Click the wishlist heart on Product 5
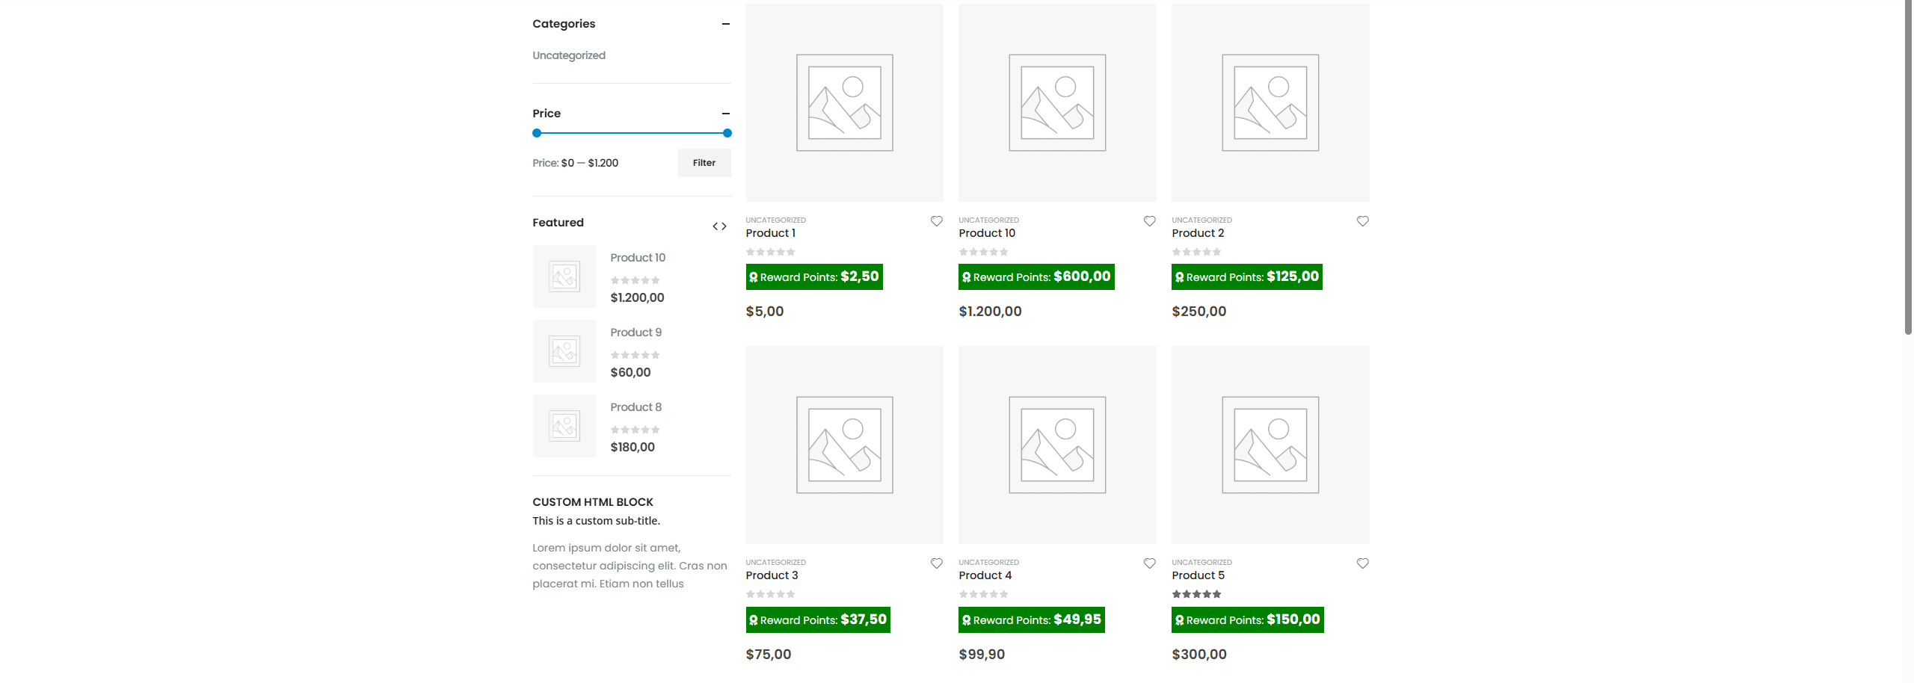The image size is (1914, 683). tap(1362, 563)
